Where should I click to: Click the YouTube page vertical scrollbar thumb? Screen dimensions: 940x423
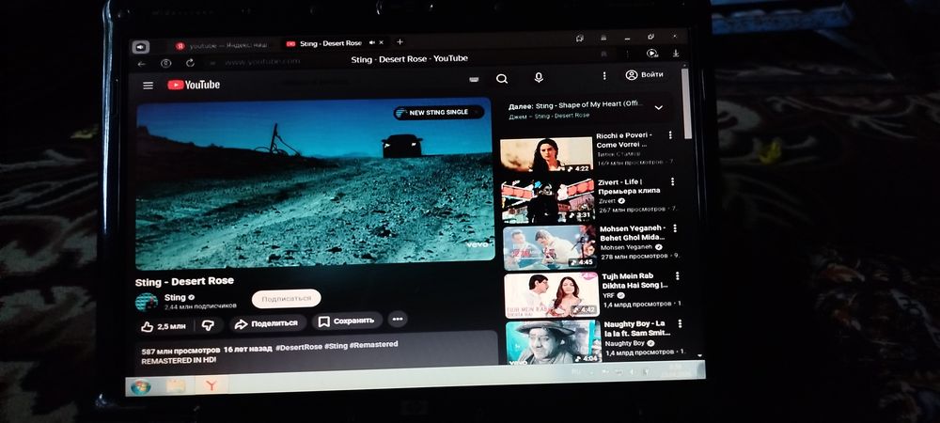(687, 103)
